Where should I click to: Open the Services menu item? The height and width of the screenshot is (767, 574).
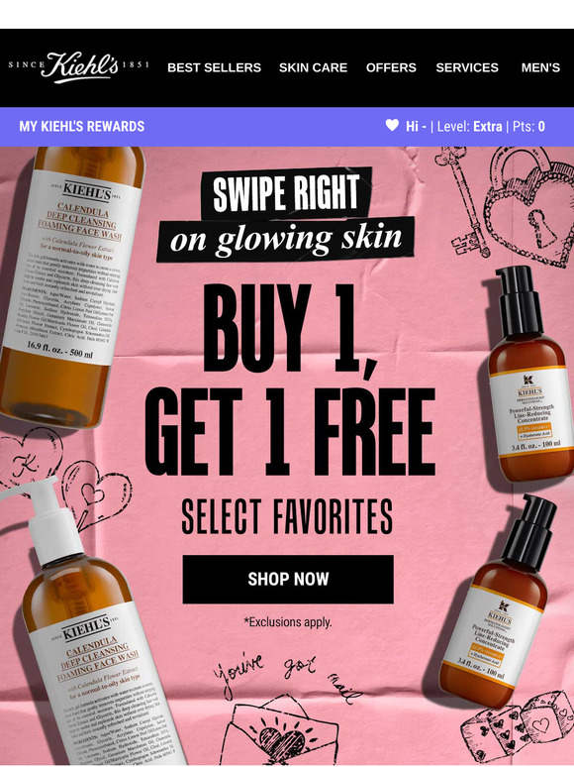point(467,67)
